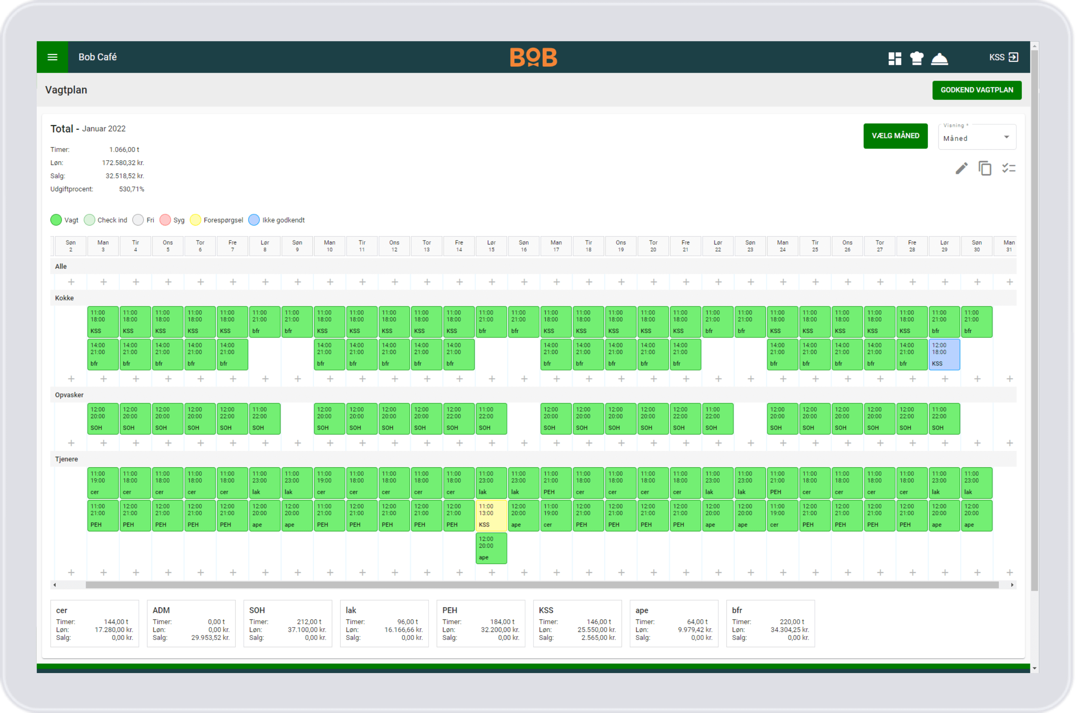Screen dimensions: 1076x713
Task: Toggle the Ikke godkendt legend circle
Action: 254,220
